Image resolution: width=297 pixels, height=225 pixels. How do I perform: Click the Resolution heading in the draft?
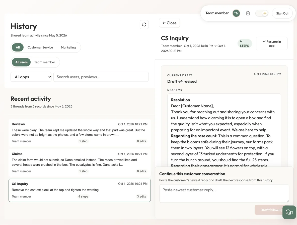tap(180, 100)
